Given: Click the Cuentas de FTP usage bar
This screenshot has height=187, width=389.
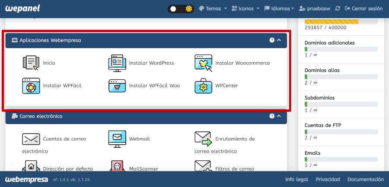Looking at the screenshot, I should click(341, 132).
